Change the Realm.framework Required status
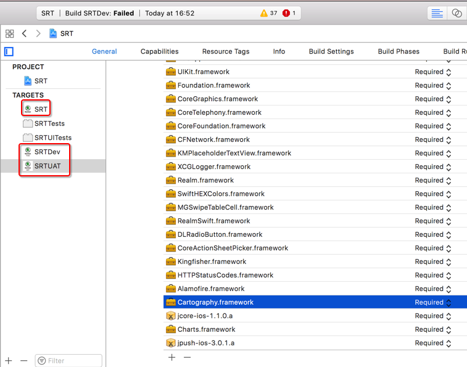This screenshot has height=367, width=467. 433,180
